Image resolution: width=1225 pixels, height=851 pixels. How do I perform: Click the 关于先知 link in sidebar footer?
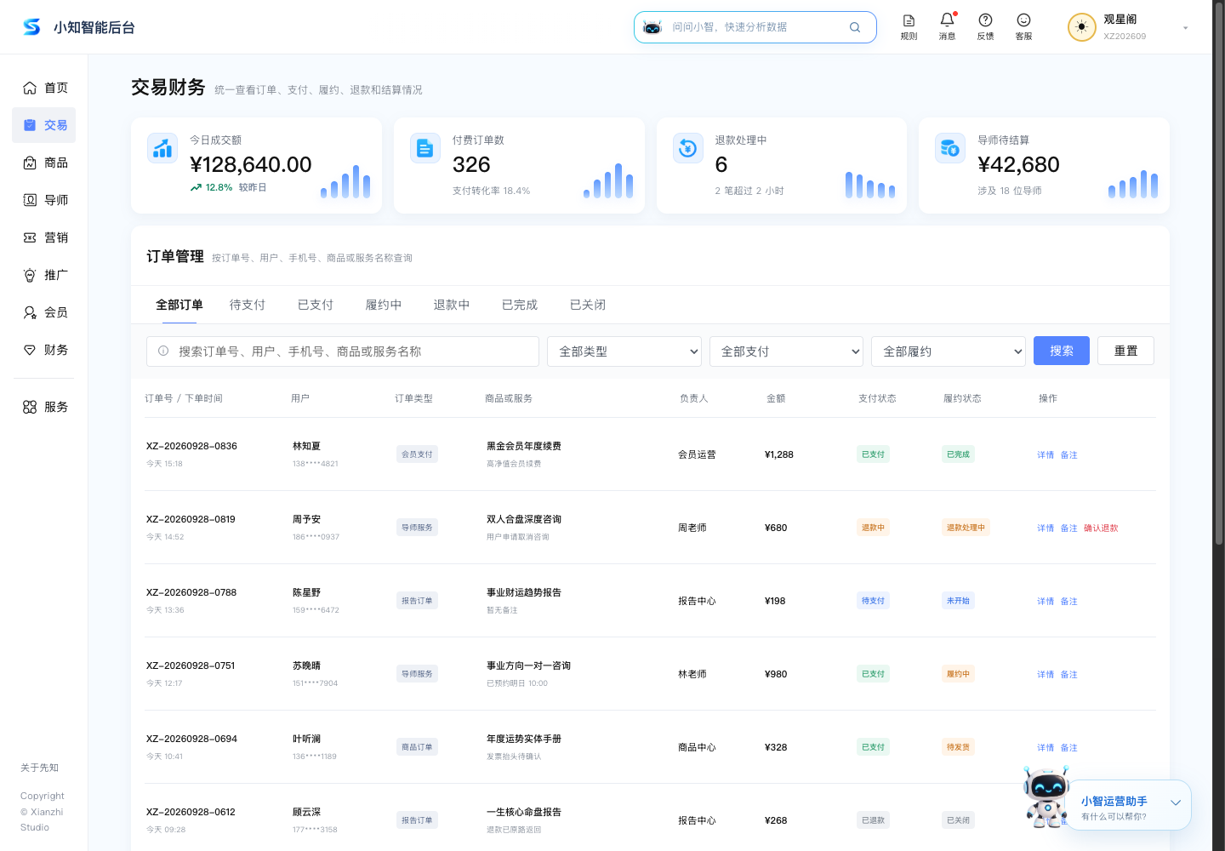(x=40, y=768)
